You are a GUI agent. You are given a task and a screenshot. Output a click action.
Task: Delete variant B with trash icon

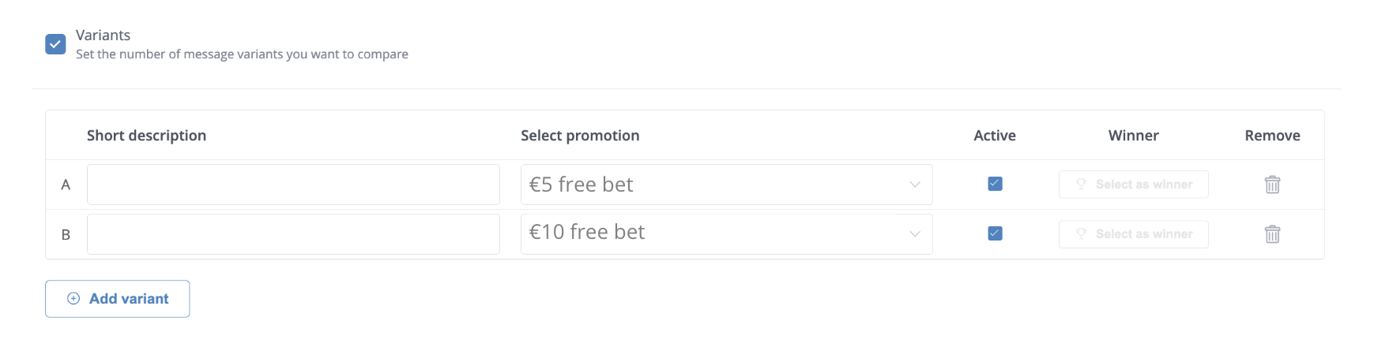[x=1272, y=234]
